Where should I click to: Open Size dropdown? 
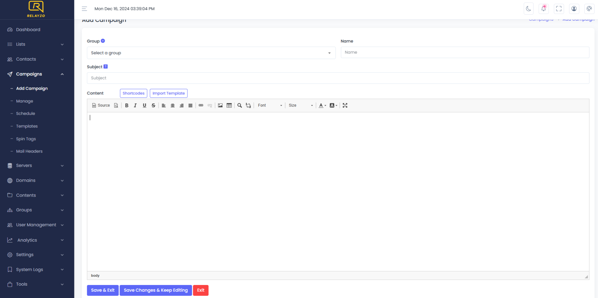click(x=301, y=106)
